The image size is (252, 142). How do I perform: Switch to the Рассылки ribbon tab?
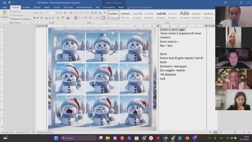click(68, 7)
